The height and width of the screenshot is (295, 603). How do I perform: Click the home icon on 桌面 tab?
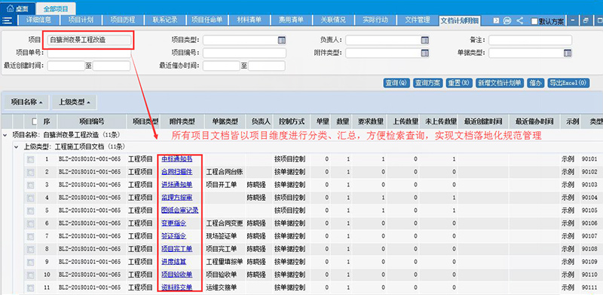[x=11, y=8]
